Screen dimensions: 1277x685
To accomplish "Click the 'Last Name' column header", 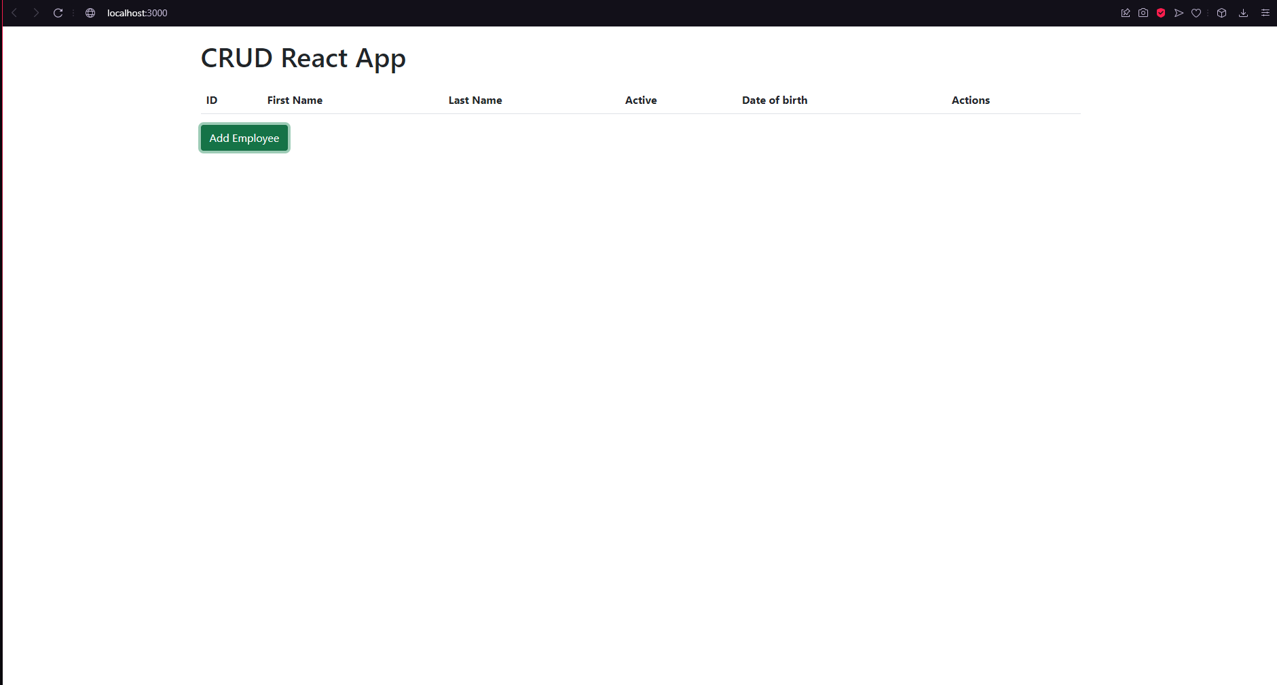I will tap(475, 100).
